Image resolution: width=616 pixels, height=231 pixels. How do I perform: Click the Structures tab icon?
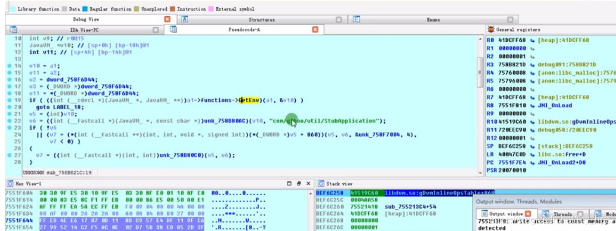(185, 19)
